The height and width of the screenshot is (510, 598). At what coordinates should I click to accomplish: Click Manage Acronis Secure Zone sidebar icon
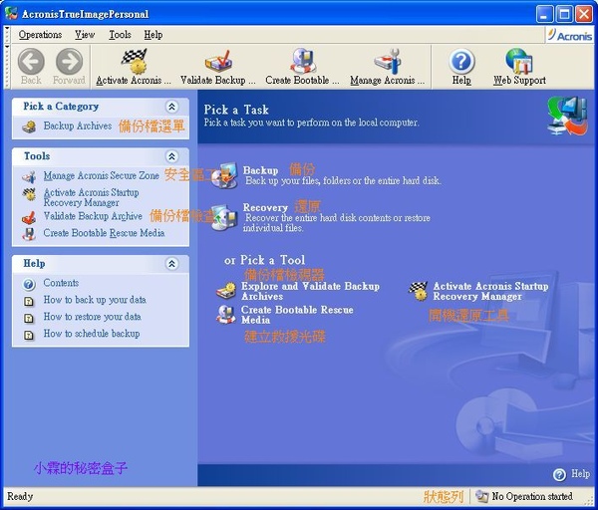point(29,176)
